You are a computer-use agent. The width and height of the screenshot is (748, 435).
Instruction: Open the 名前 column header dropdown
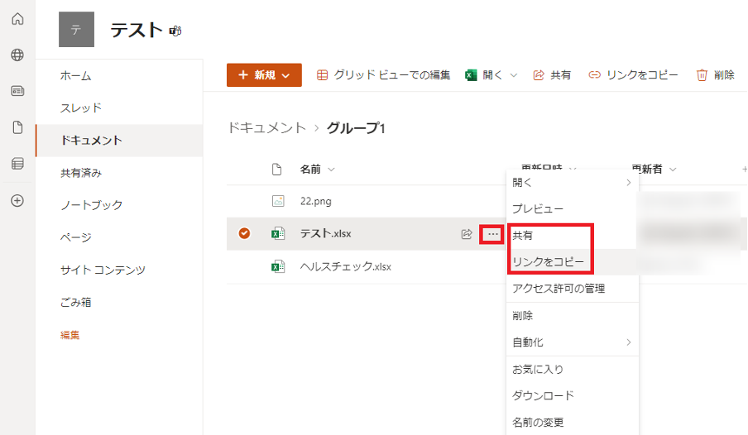click(317, 170)
